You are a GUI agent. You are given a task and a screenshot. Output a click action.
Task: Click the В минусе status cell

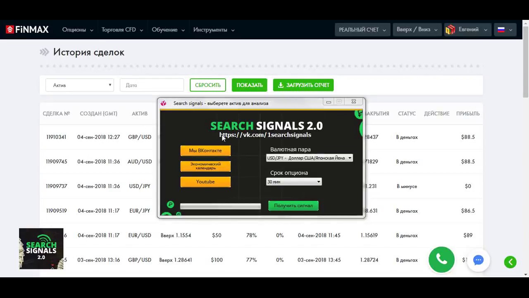407,186
